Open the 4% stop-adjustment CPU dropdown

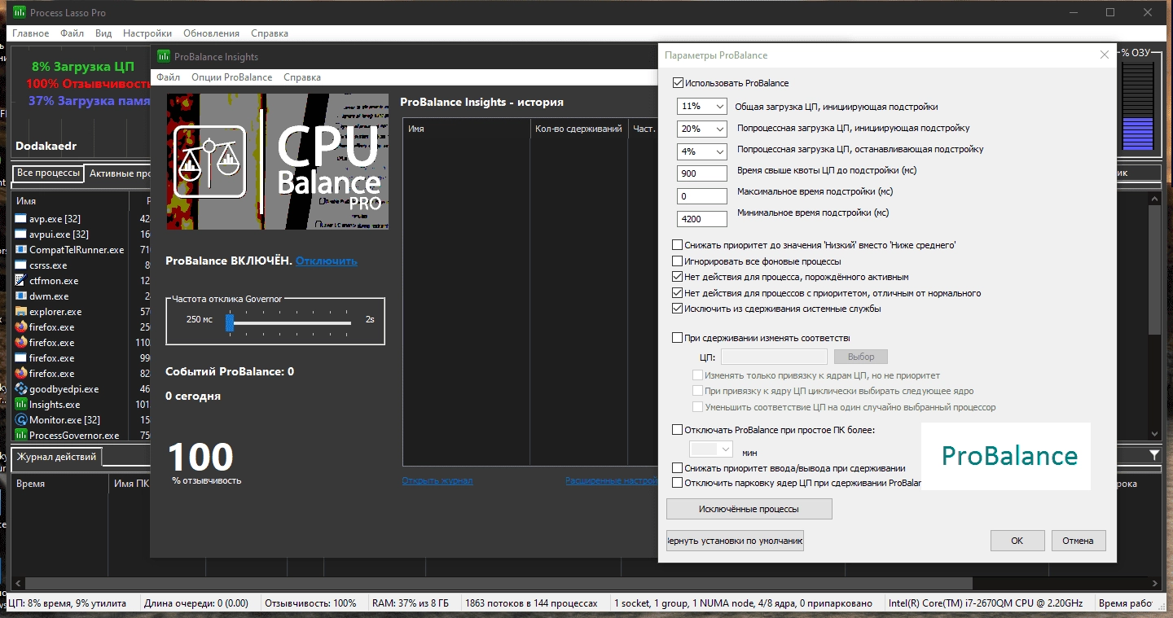702,151
